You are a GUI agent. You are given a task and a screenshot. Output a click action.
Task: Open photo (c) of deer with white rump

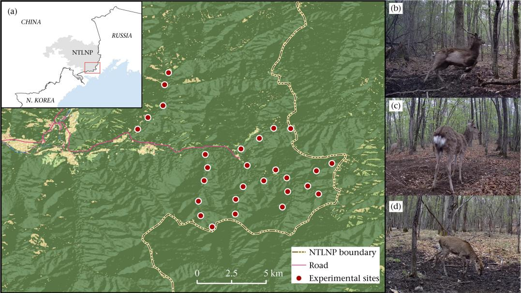click(x=453, y=146)
